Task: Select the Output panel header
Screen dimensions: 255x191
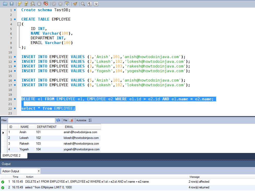Action: pyautogui.click(x=6, y=164)
